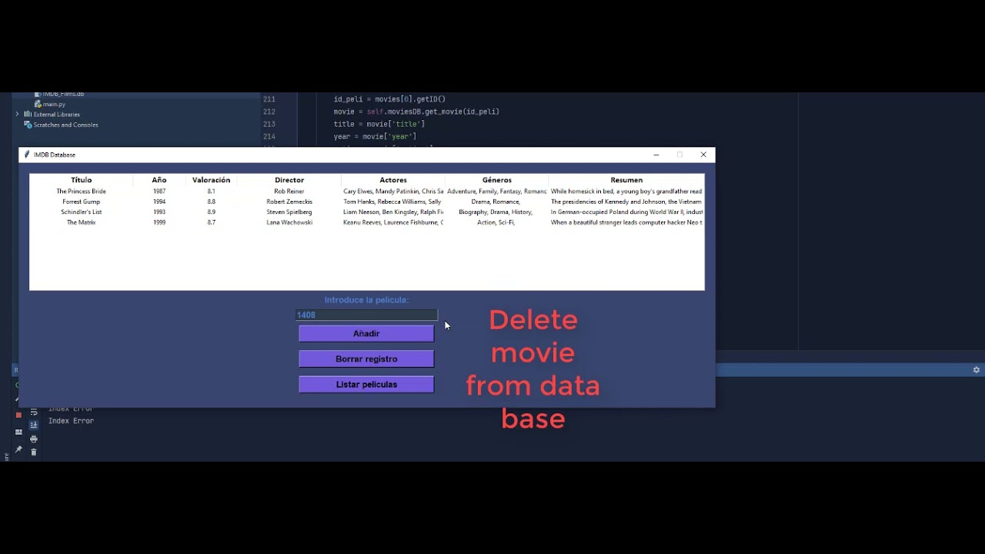This screenshot has width=985, height=554.
Task: Click the Biography, Drama, History genres cell
Action: [496, 212]
